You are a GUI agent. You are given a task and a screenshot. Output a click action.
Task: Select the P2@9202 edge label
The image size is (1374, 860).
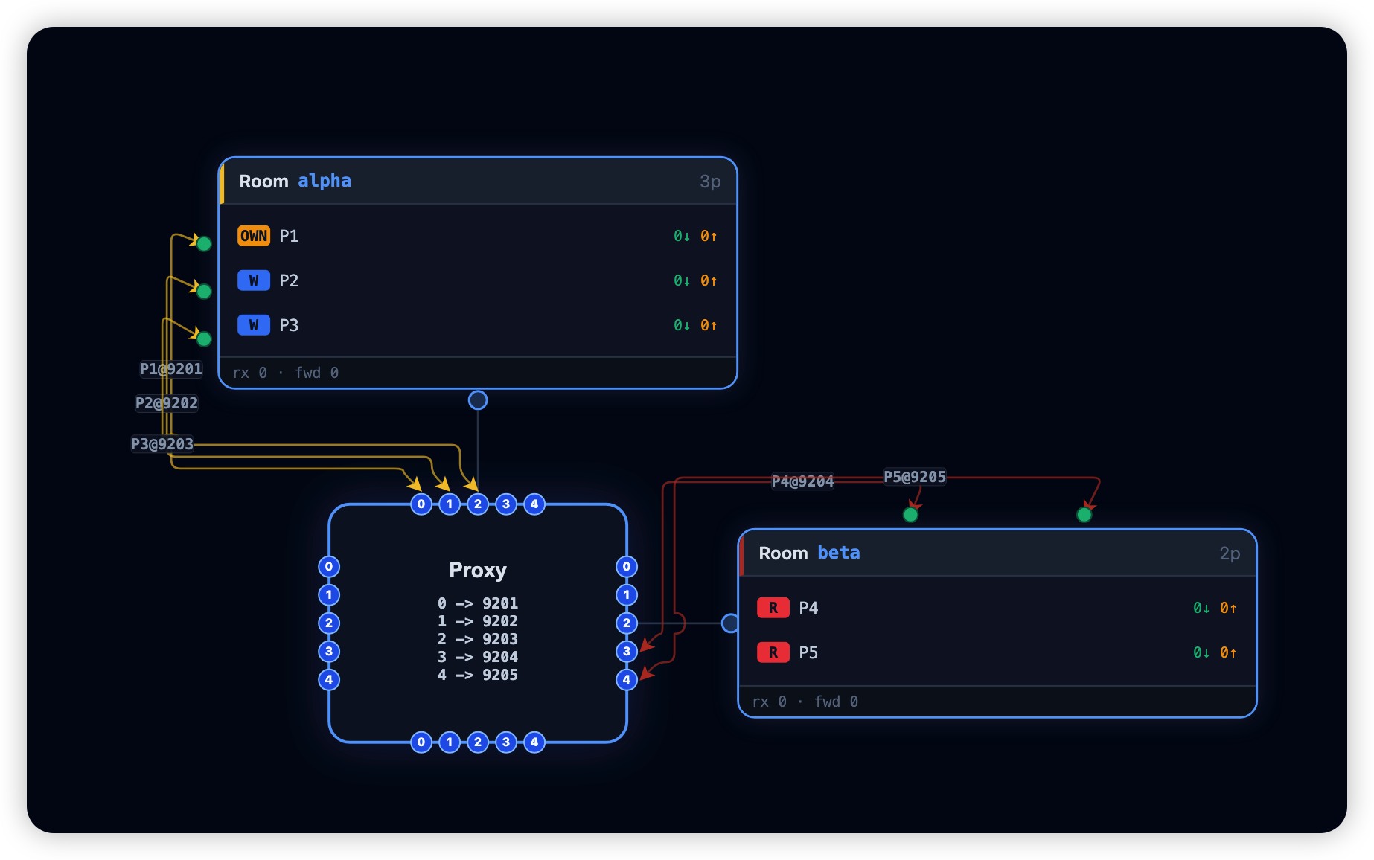tap(167, 403)
